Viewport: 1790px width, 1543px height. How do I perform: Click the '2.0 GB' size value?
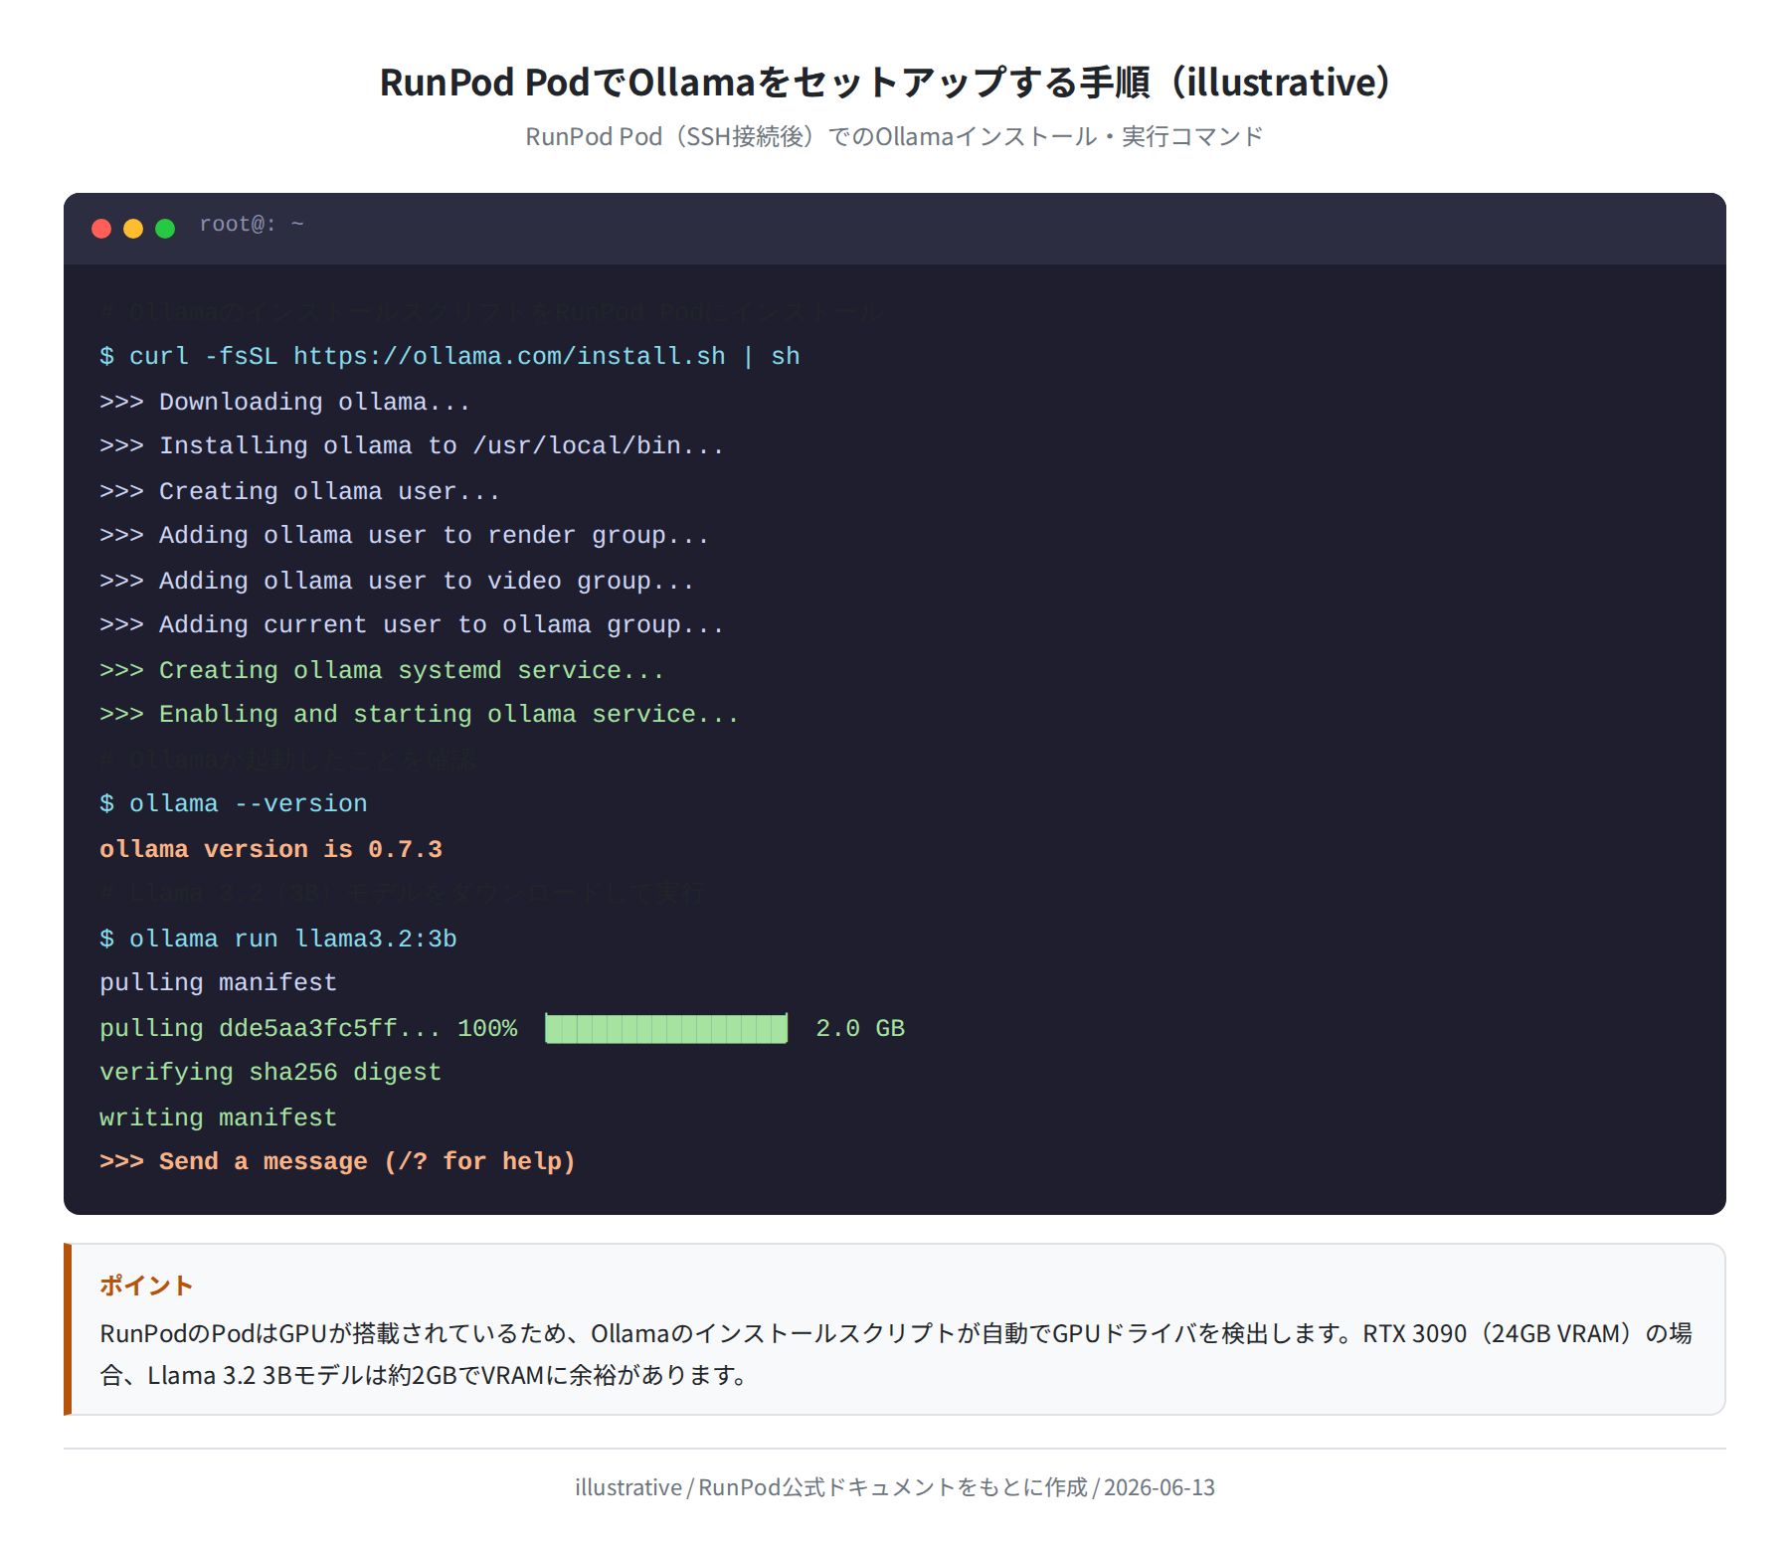click(x=860, y=1028)
